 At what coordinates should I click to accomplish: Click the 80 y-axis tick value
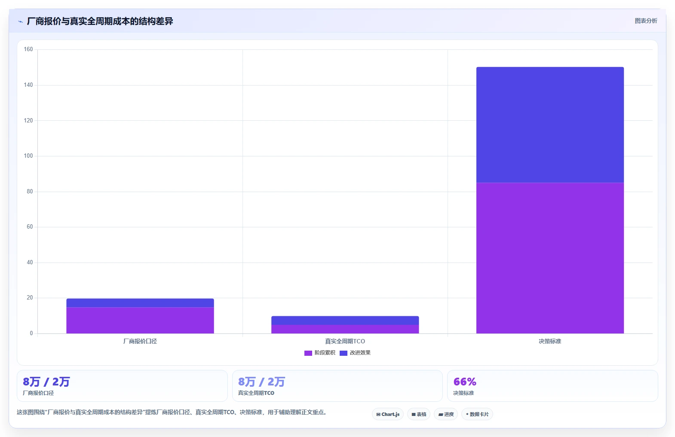pos(30,192)
